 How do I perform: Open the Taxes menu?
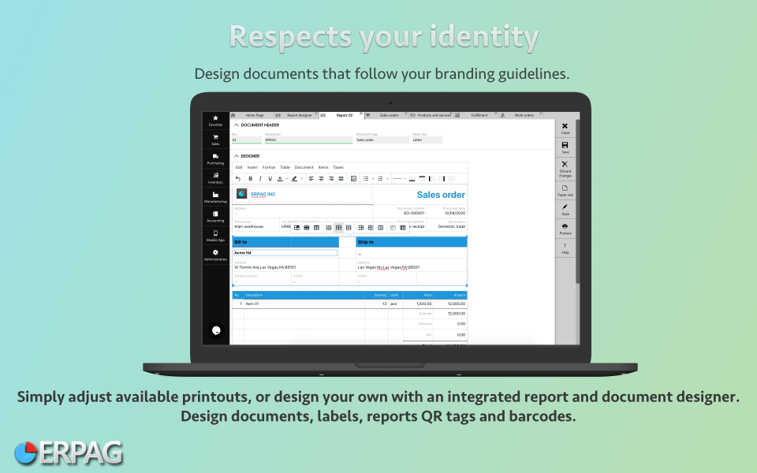(338, 167)
